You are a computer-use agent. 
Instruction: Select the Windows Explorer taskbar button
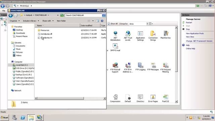[x=31, y=118]
